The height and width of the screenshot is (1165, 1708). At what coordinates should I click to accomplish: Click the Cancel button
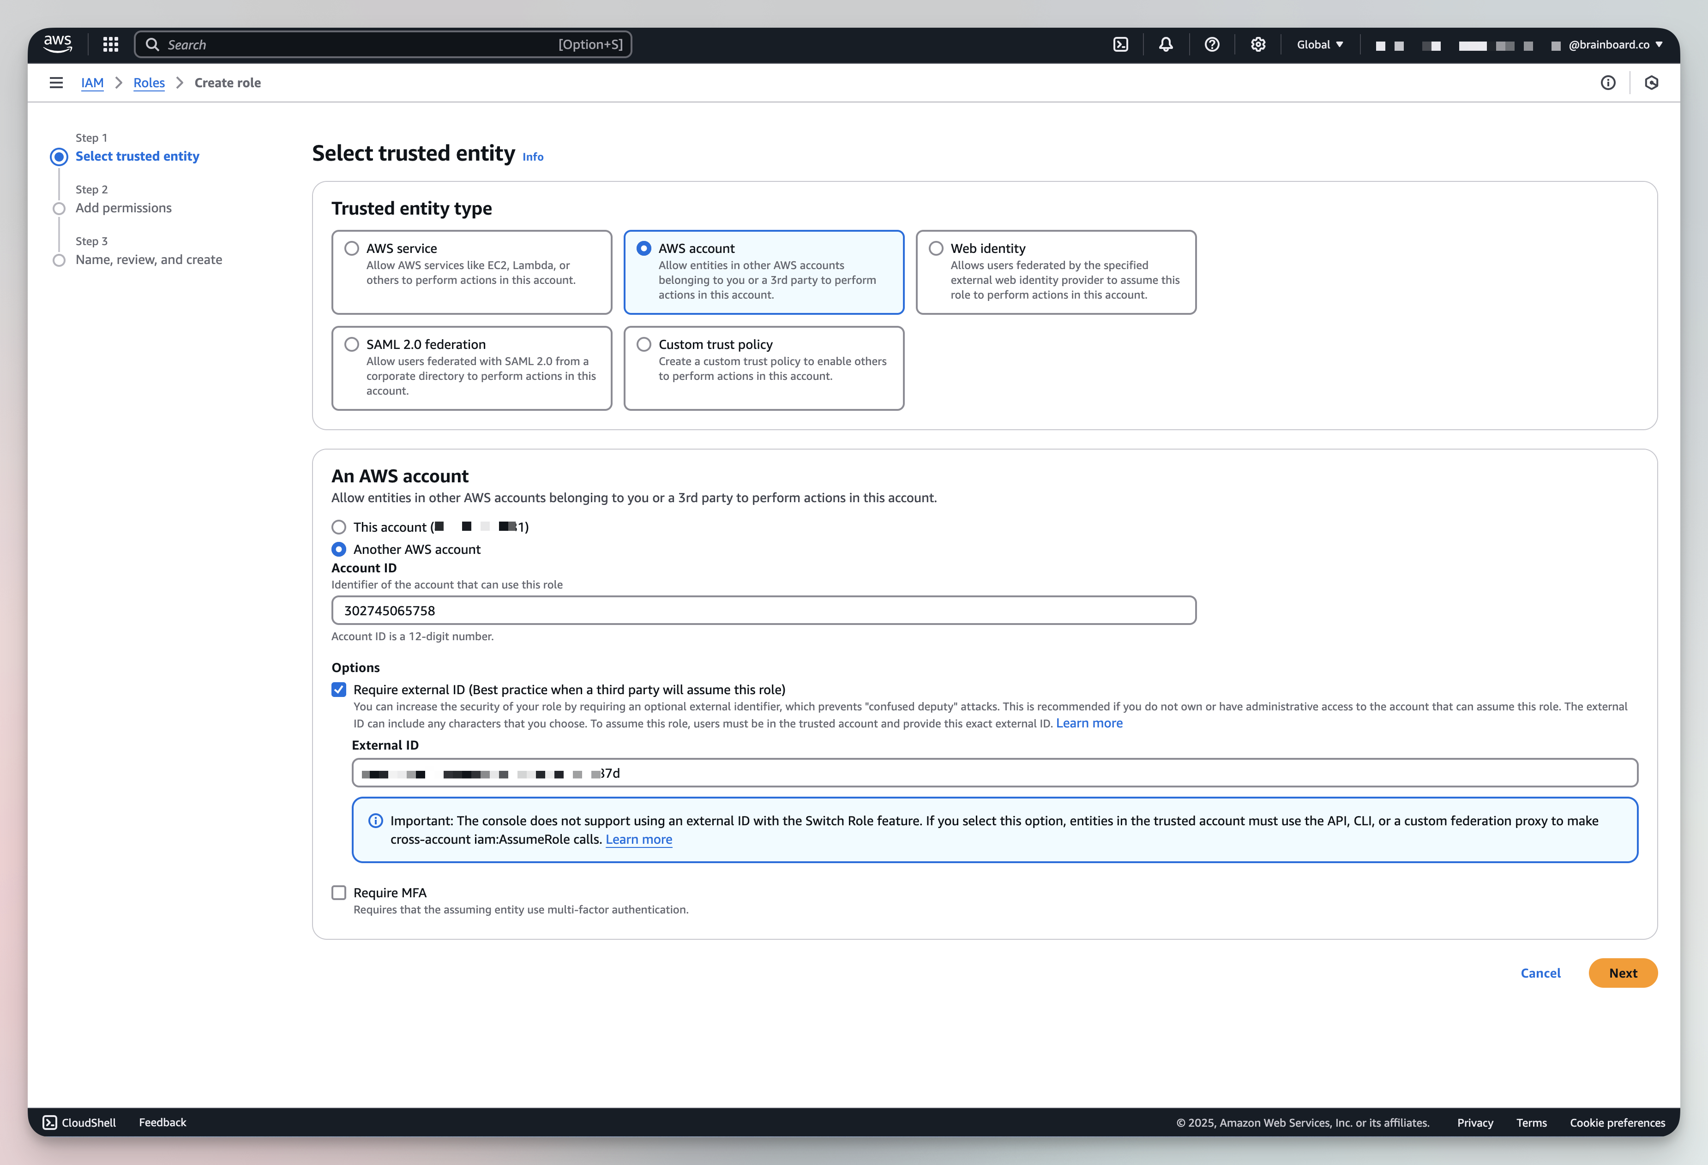tap(1540, 973)
